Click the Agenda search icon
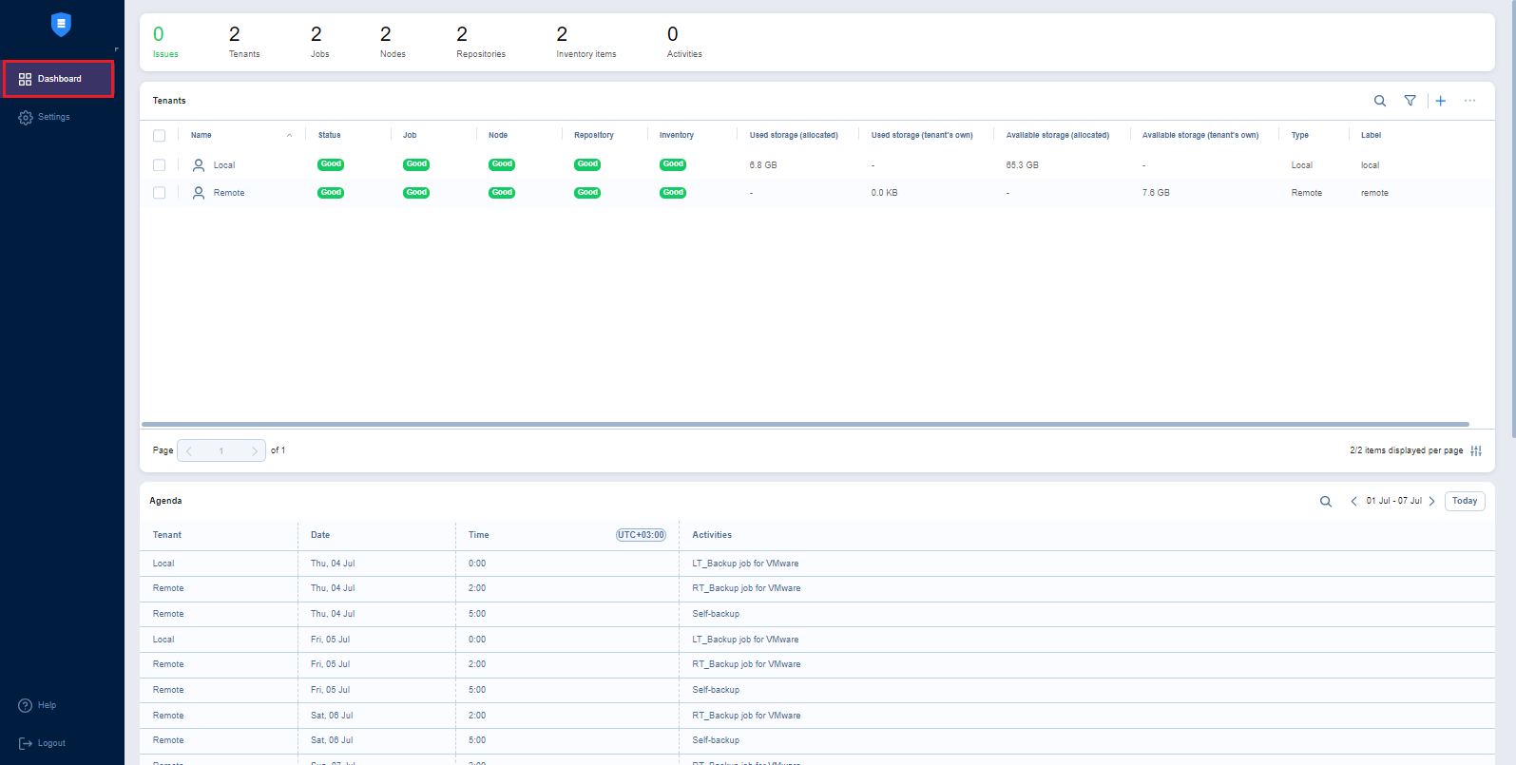This screenshot has width=1516, height=765. point(1326,502)
